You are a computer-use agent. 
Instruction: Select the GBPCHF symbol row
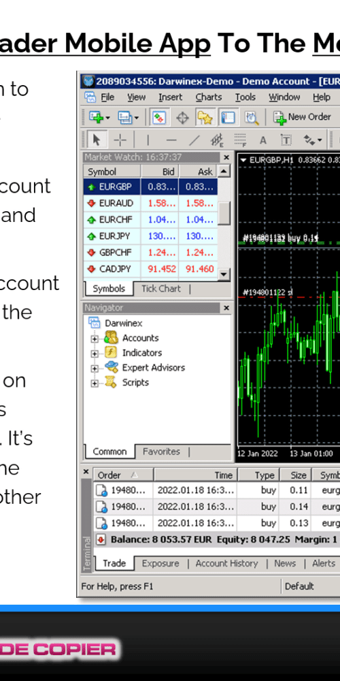(x=150, y=253)
